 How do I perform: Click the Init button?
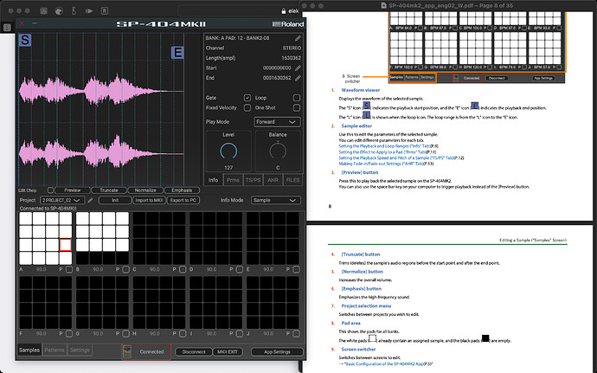115,200
